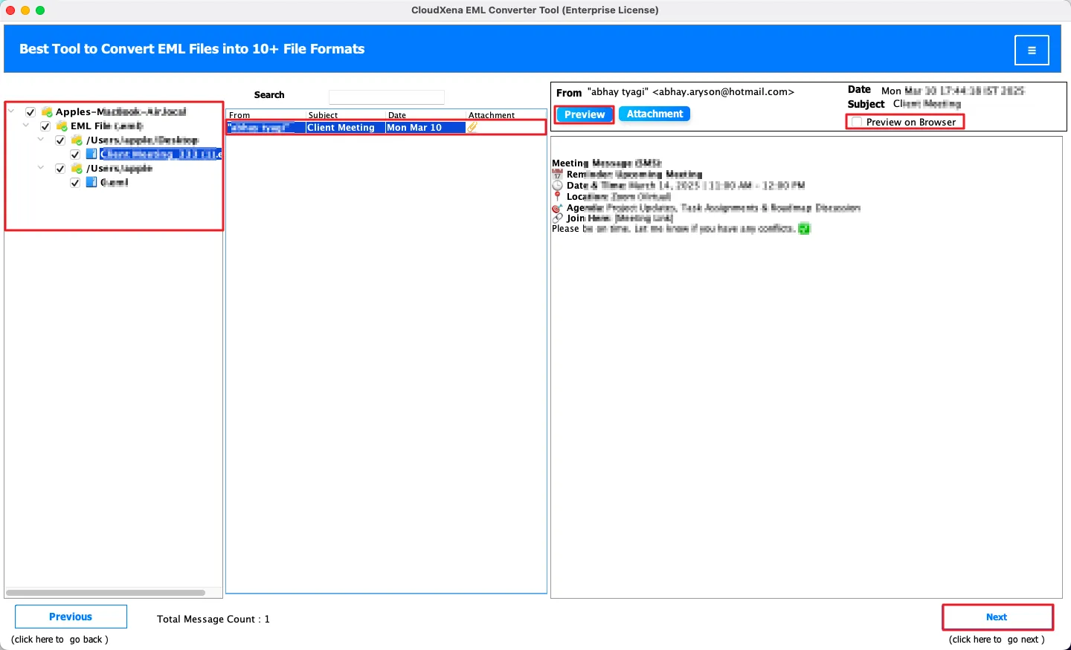The width and height of the screenshot is (1071, 650).
Task: Enable the Preview on Browser checkbox
Action: [857, 123]
